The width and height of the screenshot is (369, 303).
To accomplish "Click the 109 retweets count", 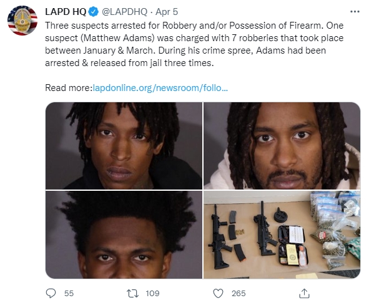I will click(x=152, y=294).
